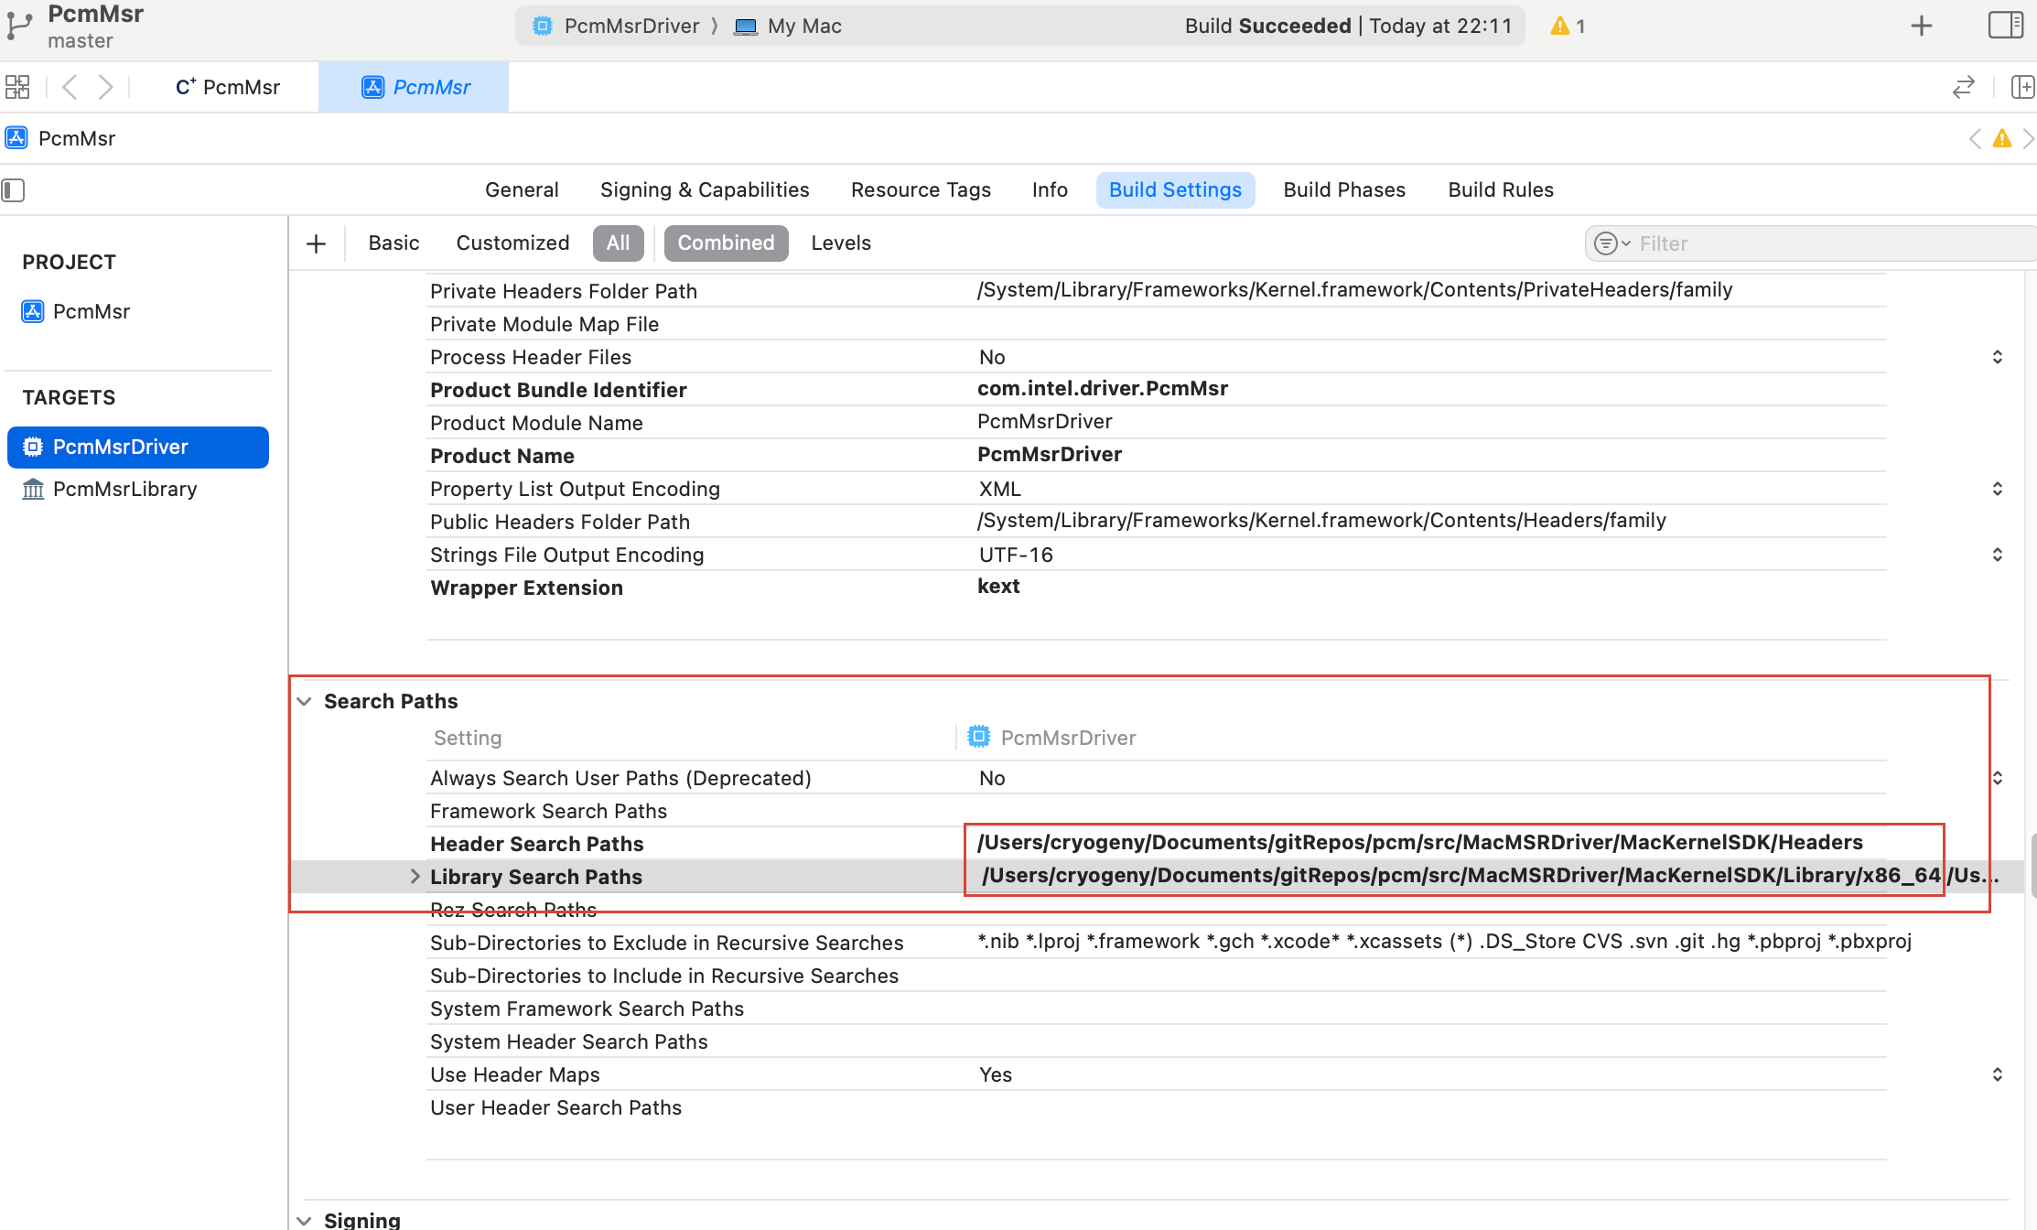Screen dimensions: 2037x1230
Task: Expand Library Search Paths row
Action: click(415, 877)
